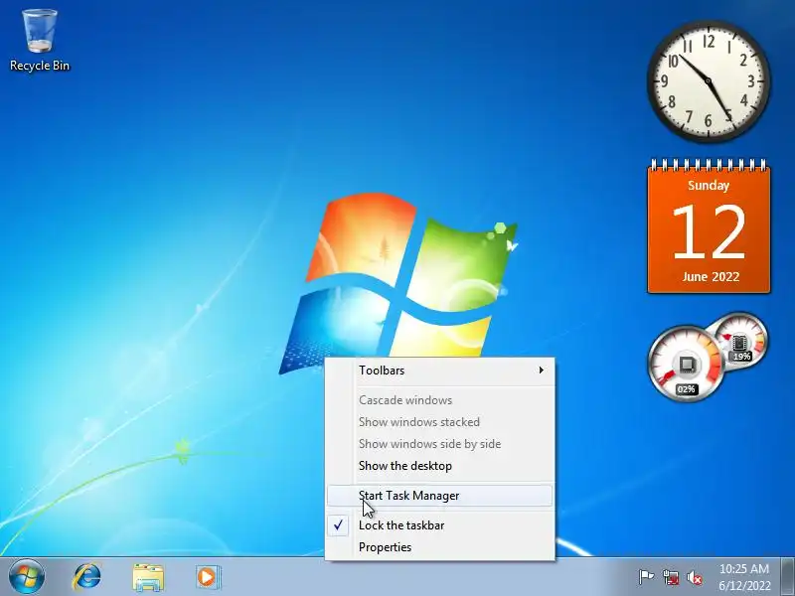This screenshot has width=795, height=596.
Task: Click the Show desktop button at taskbar edge
Action: [x=787, y=577]
